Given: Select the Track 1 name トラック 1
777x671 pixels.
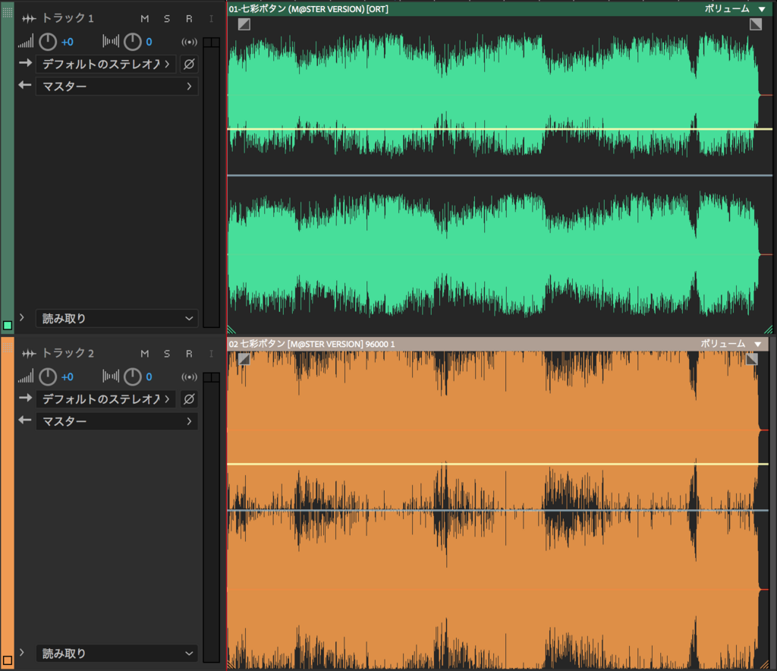Looking at the screenshot, I should click(x=68, y=18).
